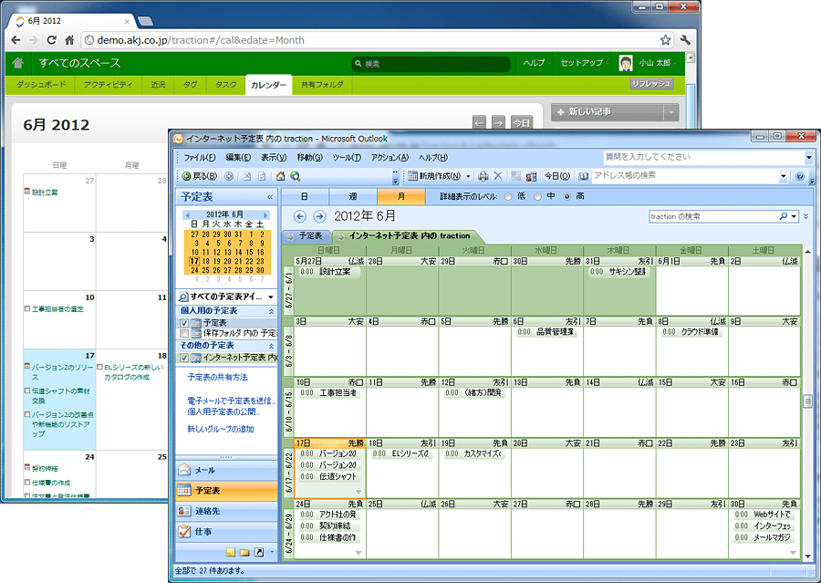Click the Traction home icon in green bar
Image resolution: width=821 pixels, height=583 pixels.
pyautogui.click(x=18, y=63)
